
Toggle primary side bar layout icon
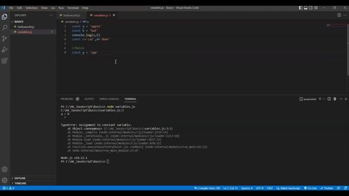(x=300, y=8)
